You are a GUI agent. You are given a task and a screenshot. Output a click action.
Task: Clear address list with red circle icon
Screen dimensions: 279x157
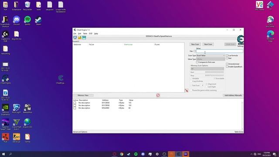click(158, 96)
